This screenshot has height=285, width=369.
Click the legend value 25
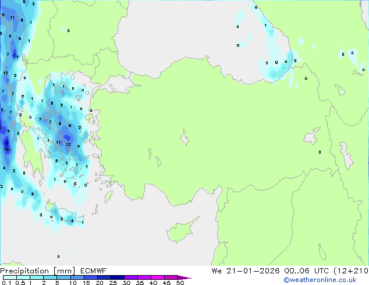coord(113,283)
